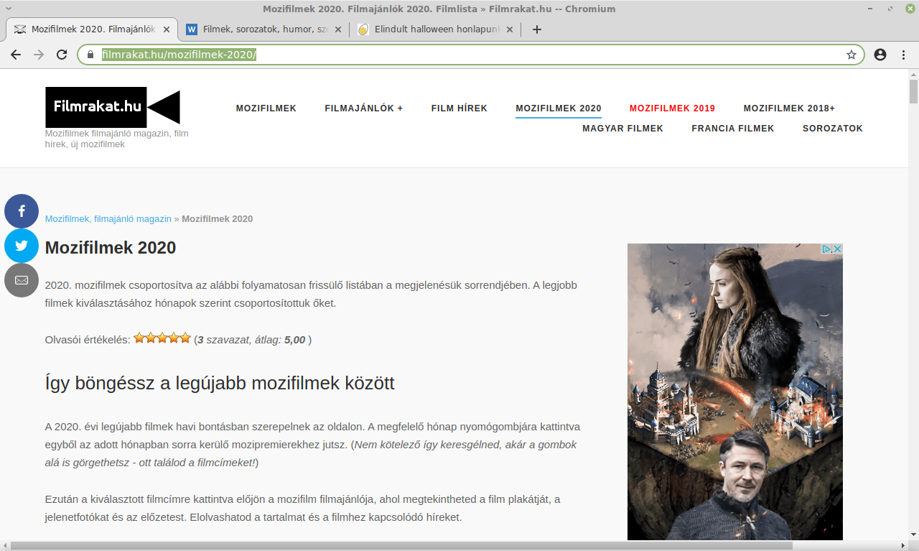The width and height of the screenshot is (919, 551).
Task: Close the Elindult halloween tab
Action: point(510,29)
